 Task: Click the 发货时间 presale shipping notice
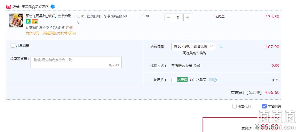(51, 33)
